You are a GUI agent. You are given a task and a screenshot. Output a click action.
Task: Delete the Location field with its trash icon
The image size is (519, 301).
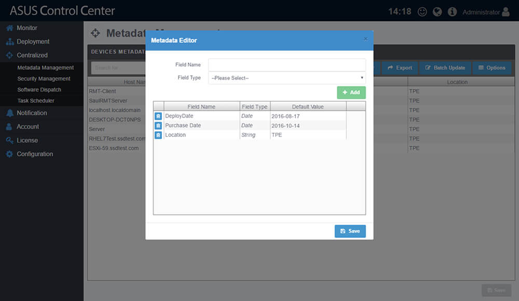click(158, 134)
